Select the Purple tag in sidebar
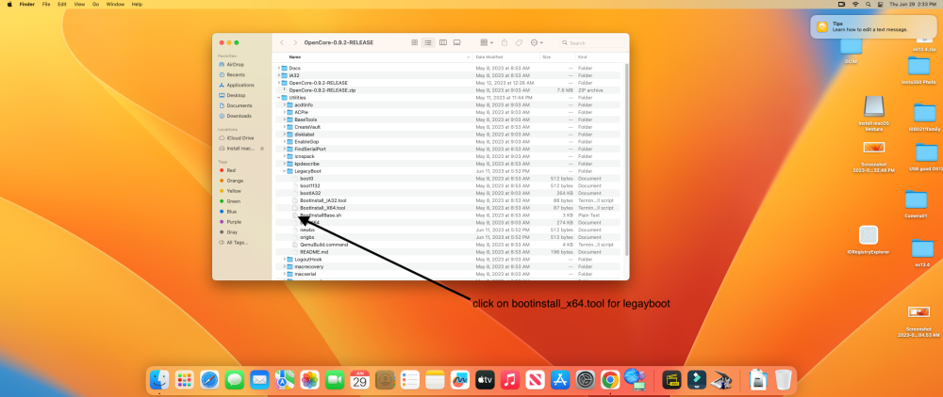943x397 pixels. pos(230,222)
